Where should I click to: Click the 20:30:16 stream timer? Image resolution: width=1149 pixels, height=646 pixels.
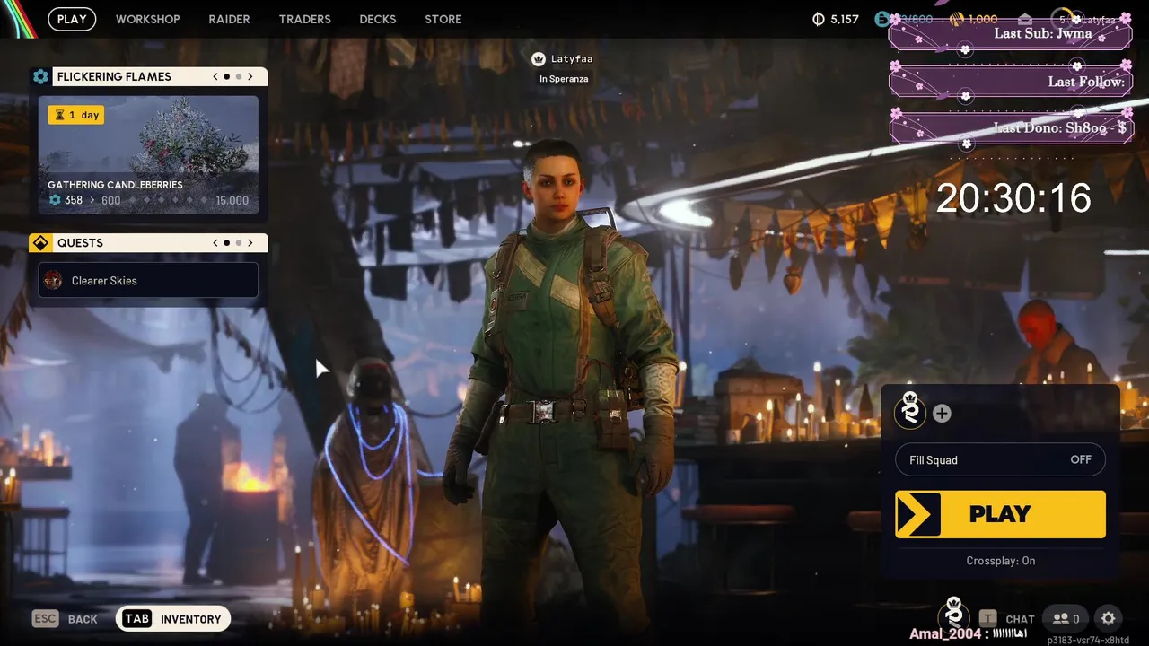pos(1013,198)
